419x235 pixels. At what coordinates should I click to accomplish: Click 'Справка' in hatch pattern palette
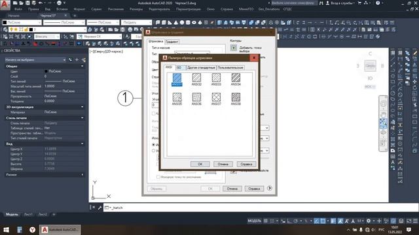[246, 164]
